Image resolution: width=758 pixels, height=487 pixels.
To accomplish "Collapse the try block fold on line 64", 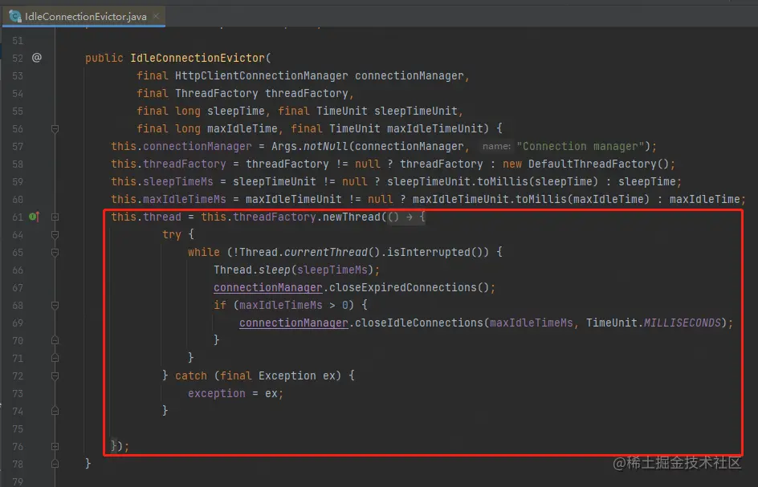I will click(55, 235).
